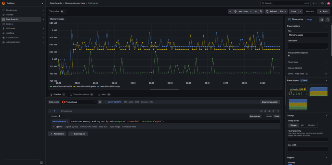
Task: Open Administration in the sidebar
Action: click(13, 42)
